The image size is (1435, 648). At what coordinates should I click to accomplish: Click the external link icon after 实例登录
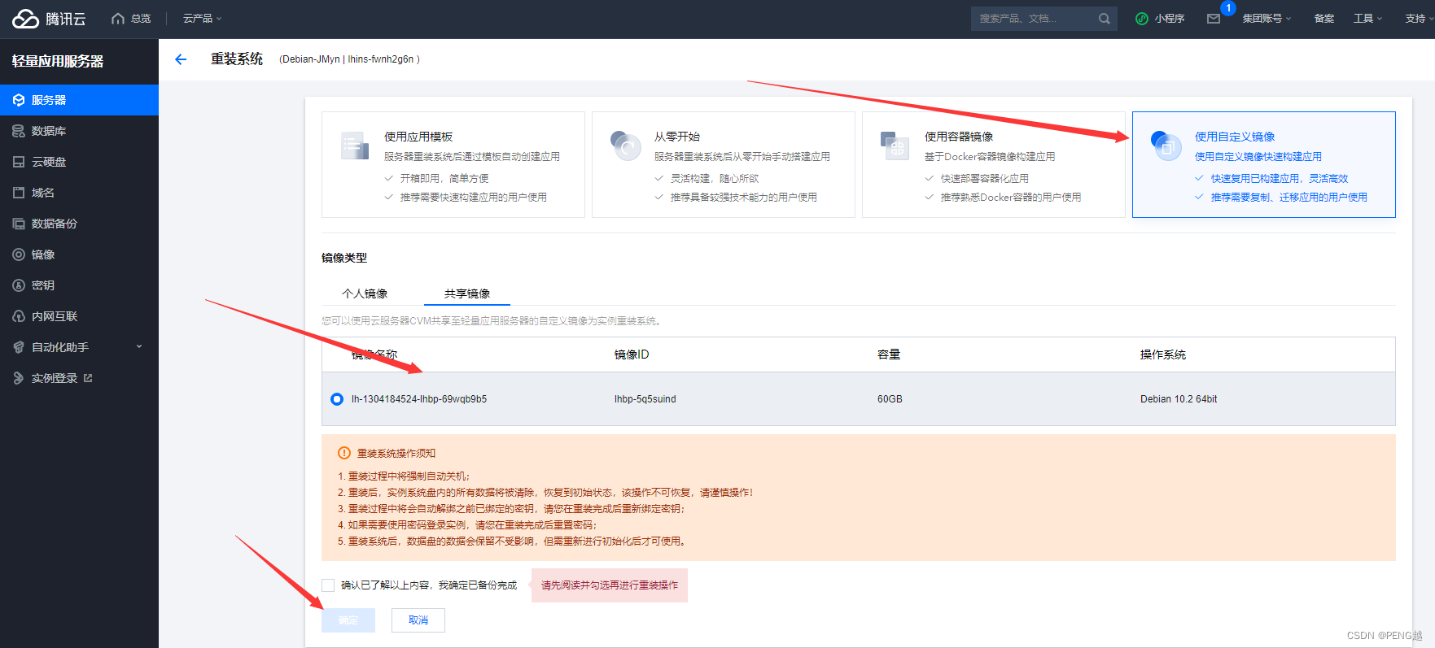[88, 378]
